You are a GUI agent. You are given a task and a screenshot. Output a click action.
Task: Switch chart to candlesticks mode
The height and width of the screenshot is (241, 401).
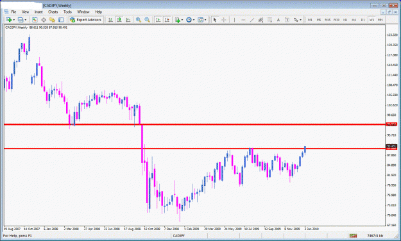(119, 20)
